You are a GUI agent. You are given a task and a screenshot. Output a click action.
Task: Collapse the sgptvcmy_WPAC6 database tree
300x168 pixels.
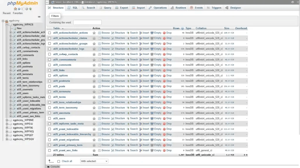(x=7, y=24)
